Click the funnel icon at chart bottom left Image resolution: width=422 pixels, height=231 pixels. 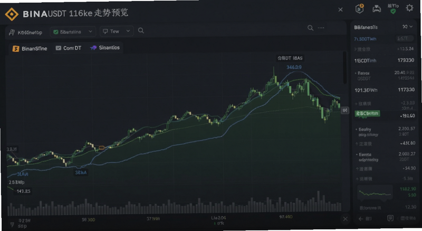point(12,224)
